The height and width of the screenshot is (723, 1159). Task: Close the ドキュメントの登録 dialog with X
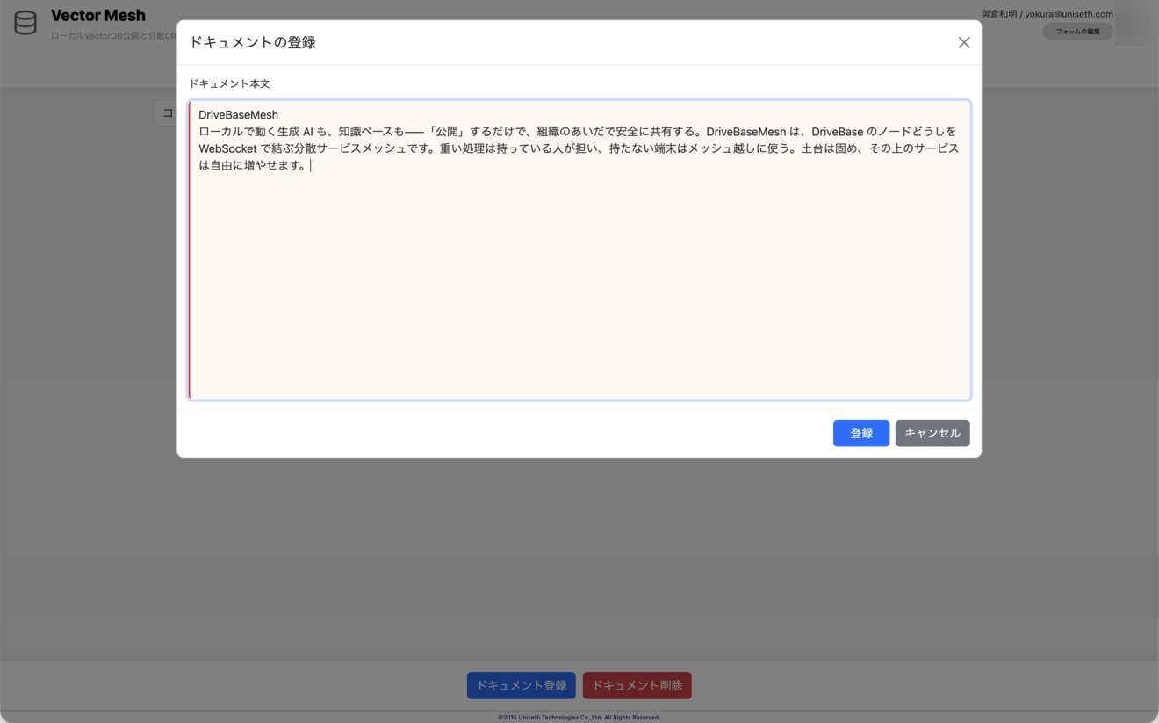pyautogui.click(x=963, y=42)
